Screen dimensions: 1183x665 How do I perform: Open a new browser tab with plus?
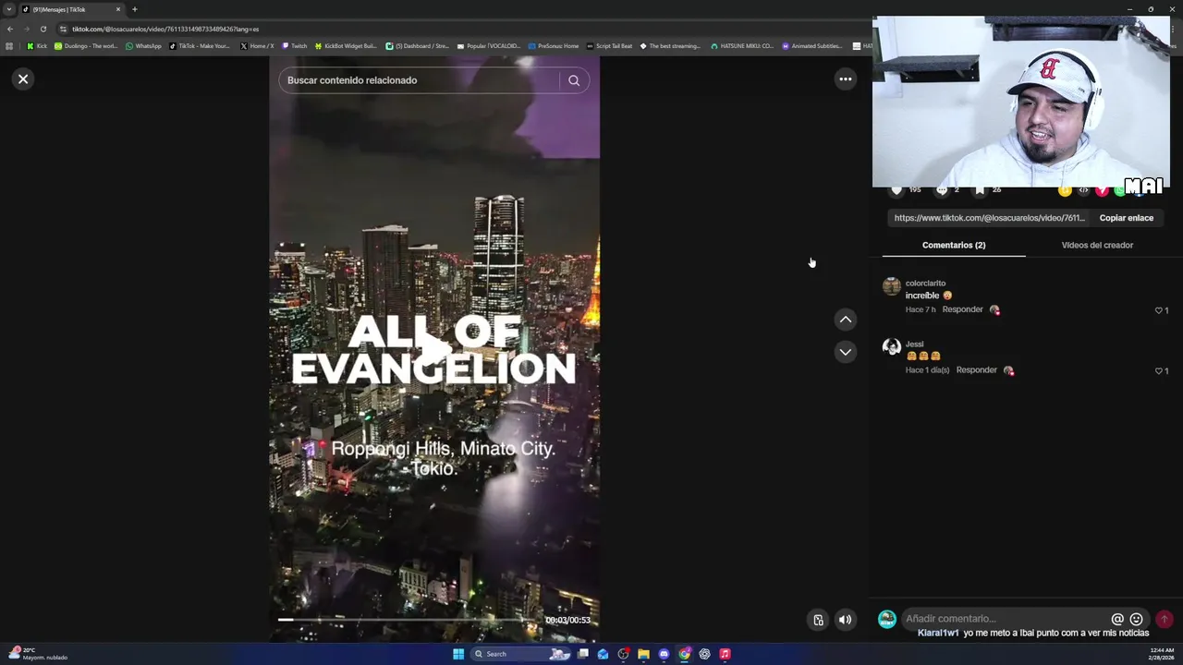[134, 9]
